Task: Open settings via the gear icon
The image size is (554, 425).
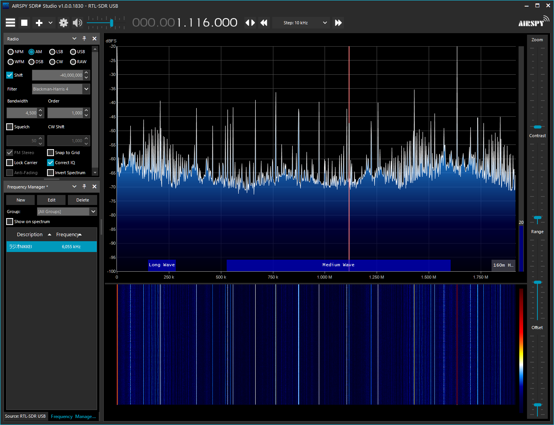Action: pyautogui.click(x=64, y=23)
